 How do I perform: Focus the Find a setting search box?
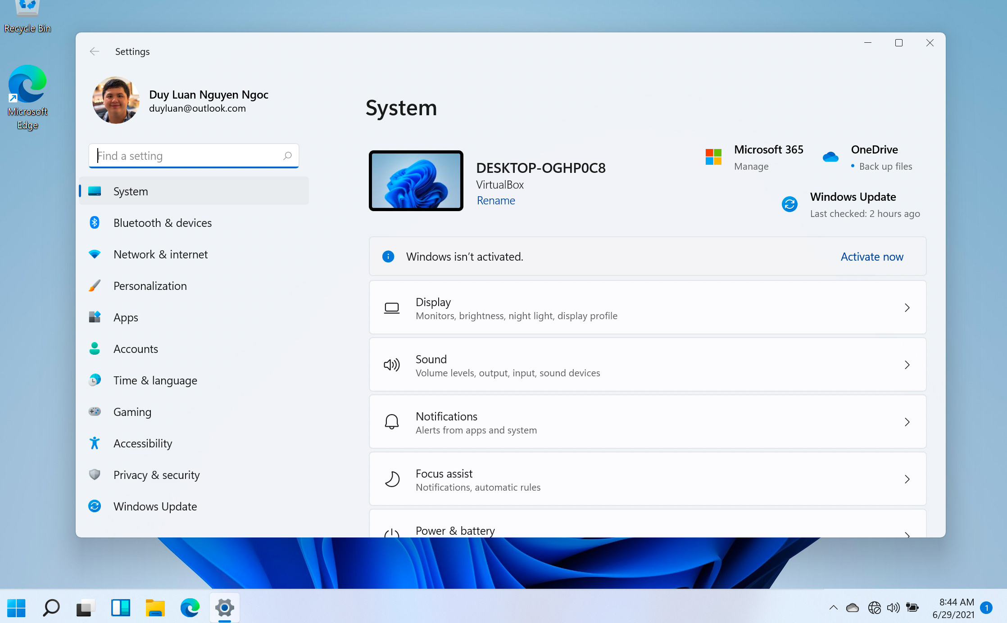194,156
